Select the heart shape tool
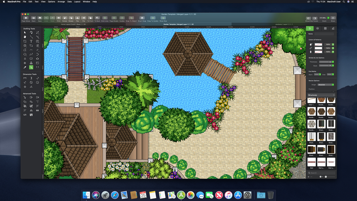This screenshot has height=201, width=357. (31, 59)
